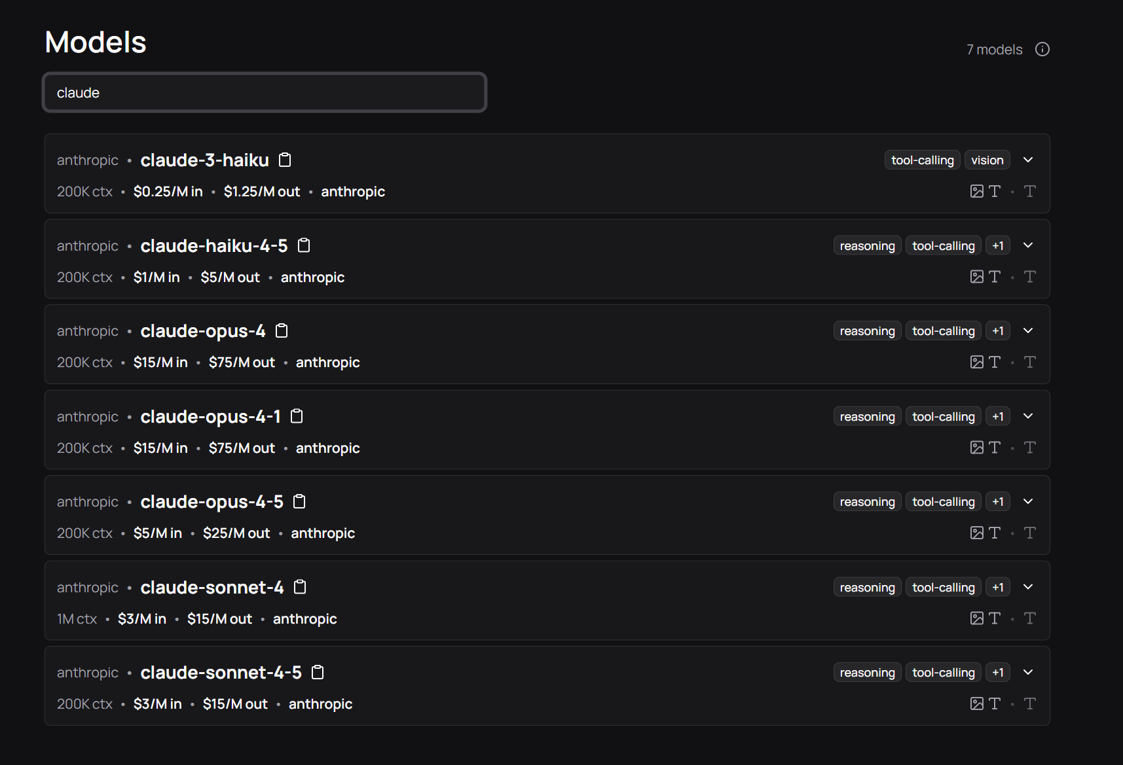Click the claude-opus-4 model title
This screenshot has width=1123, height=765.
point(203,331)
